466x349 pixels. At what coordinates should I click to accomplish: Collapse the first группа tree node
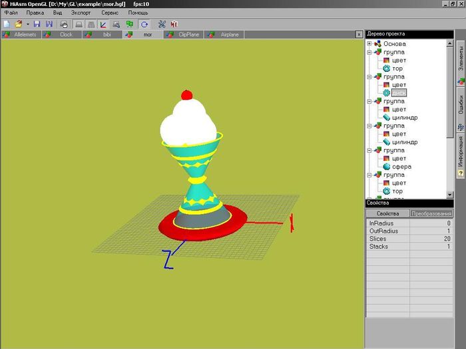click(369, 52)
